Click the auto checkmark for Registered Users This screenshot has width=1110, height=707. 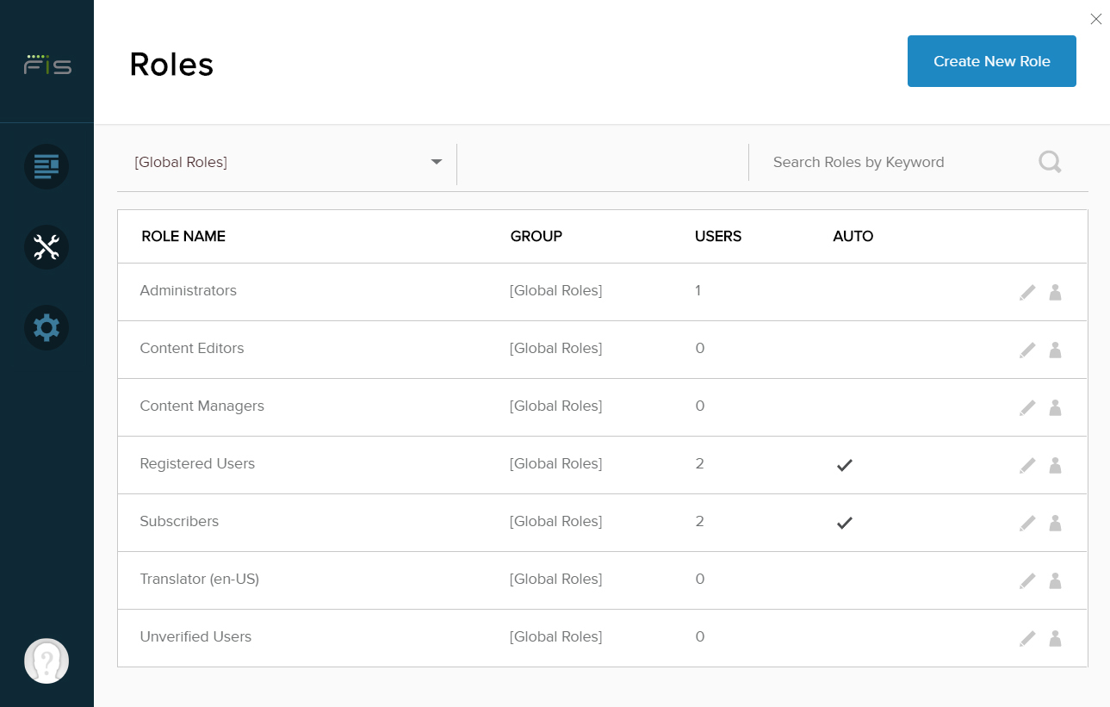pyautogui.click(x=845, y=465)
